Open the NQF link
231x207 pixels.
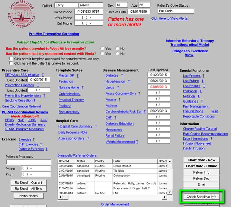click(x=21, y=120)
